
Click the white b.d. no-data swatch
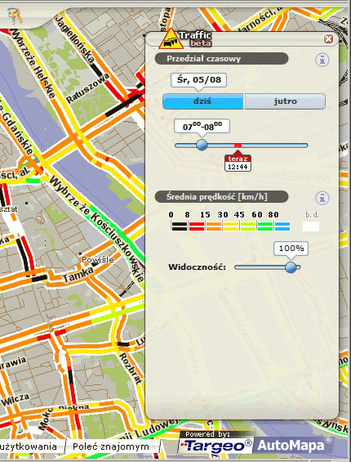click(x=311, y=227)
